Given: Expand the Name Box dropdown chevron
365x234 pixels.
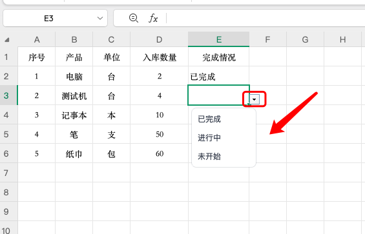Looking at the screenshot, I should (x=100, y=18).
